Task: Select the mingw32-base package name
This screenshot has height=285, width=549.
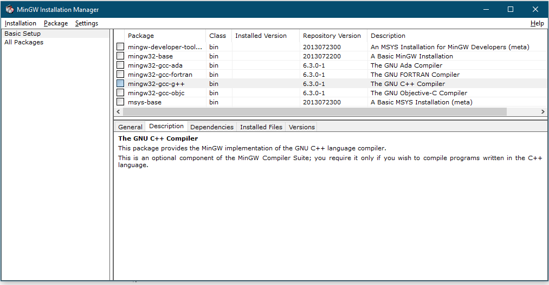Action: (150, 56)
